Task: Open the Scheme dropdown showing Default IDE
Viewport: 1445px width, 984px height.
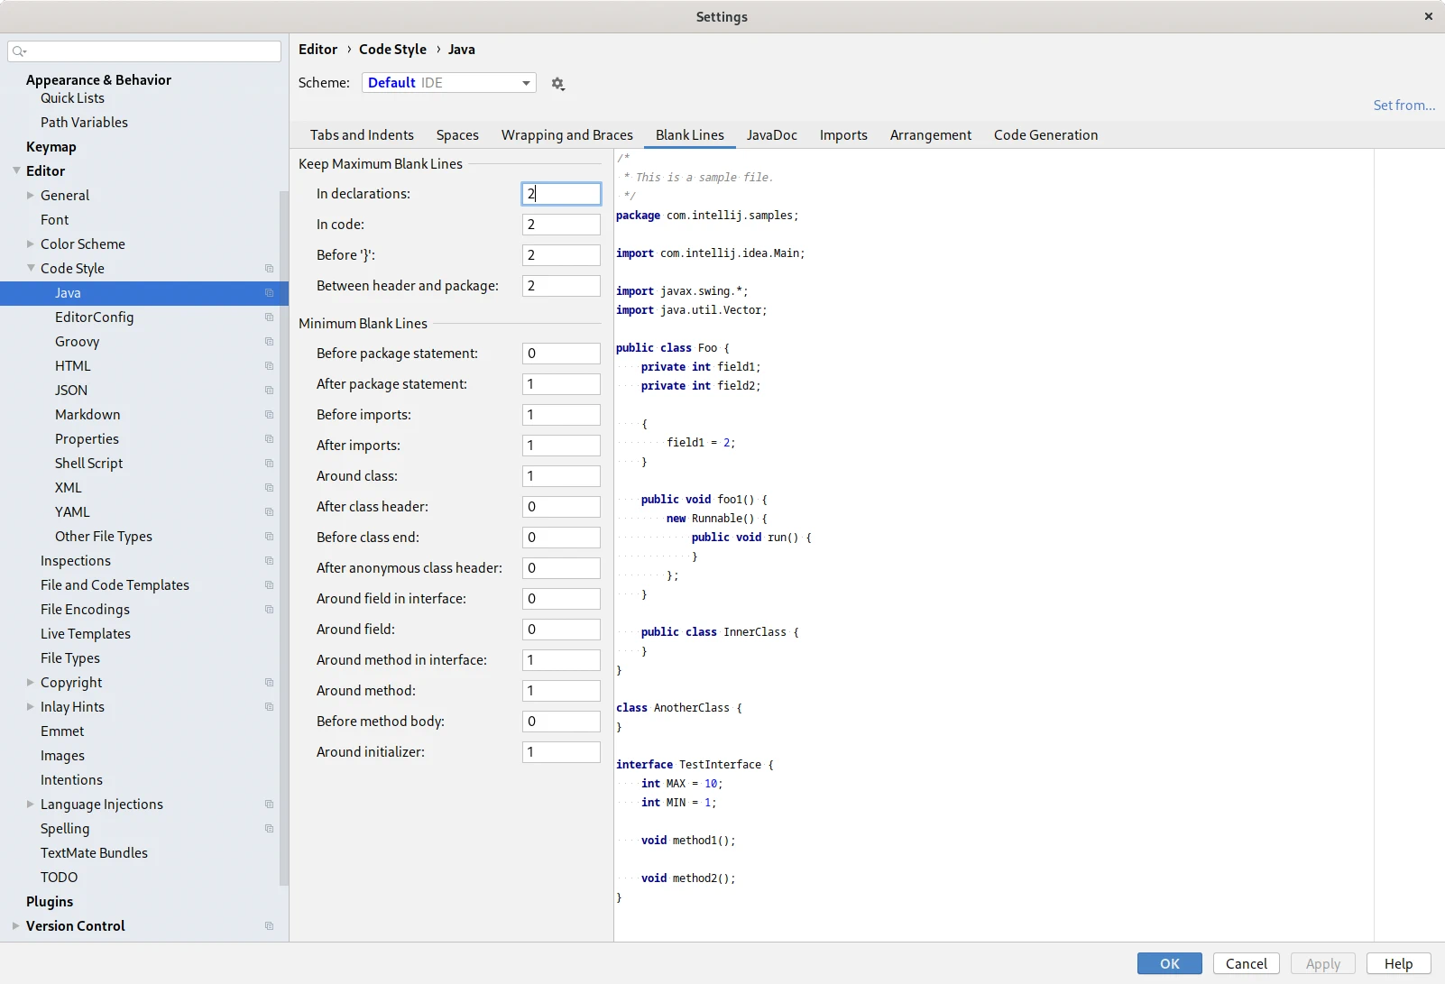Action: [448, 83]
